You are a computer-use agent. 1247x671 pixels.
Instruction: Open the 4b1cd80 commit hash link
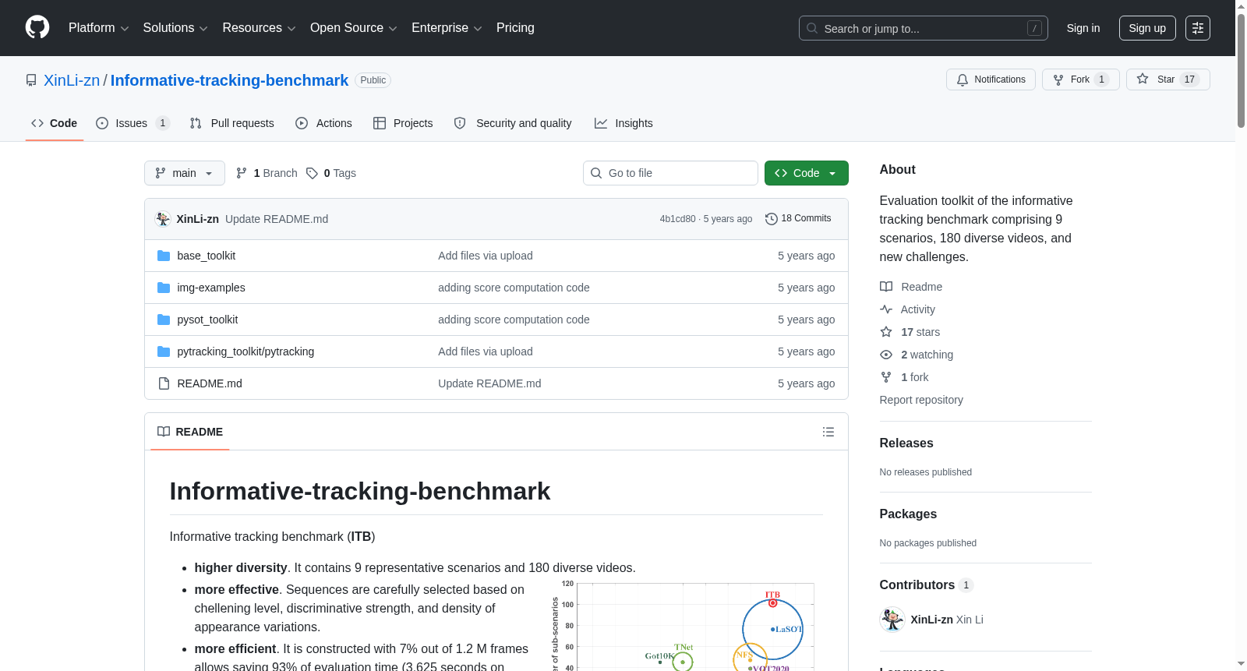(x=677, y=219)
